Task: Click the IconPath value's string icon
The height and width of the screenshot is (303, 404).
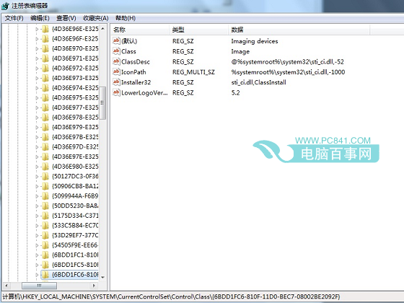Action: click(x=116, y=72)
